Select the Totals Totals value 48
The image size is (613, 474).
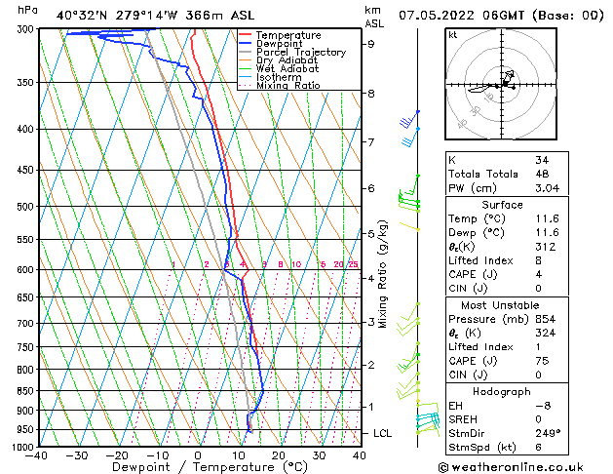542,174
